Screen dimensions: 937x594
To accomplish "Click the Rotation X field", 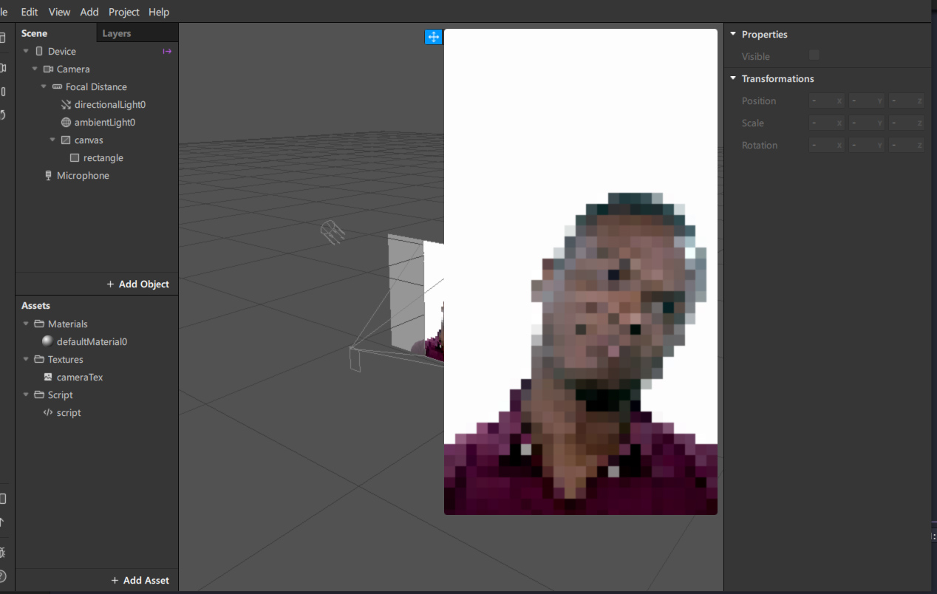I will tap(827, 146).
